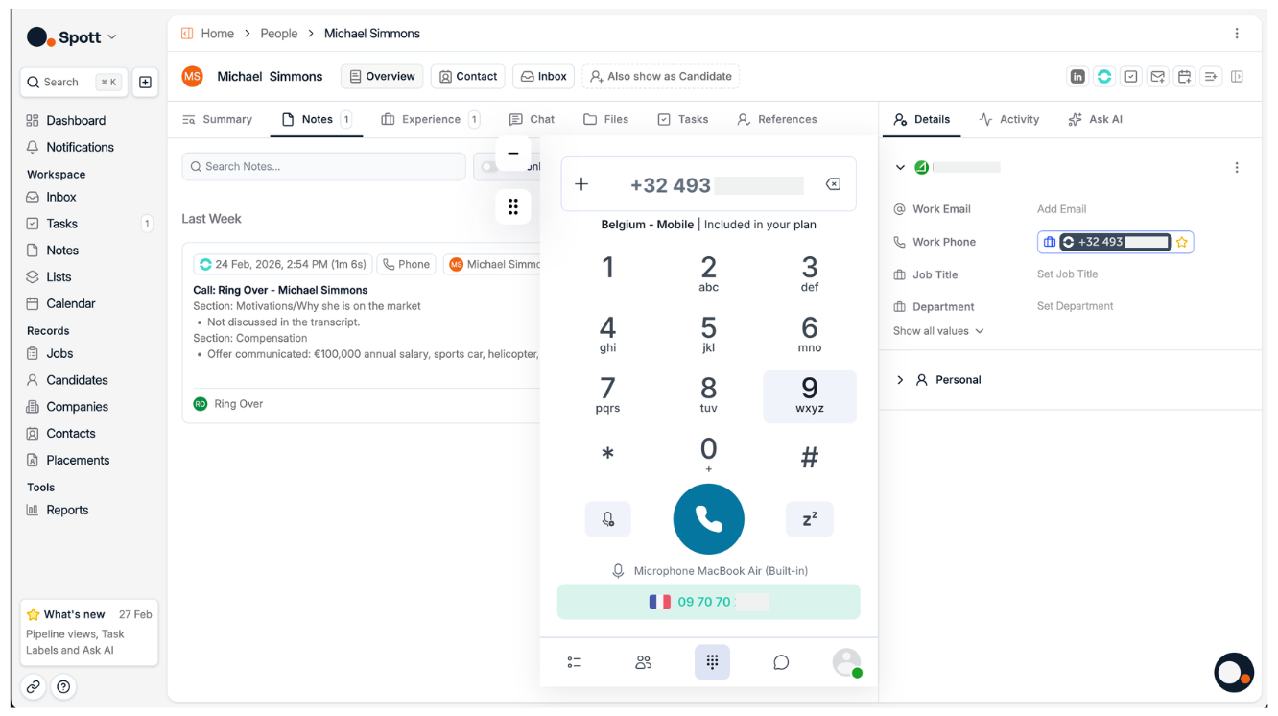
Task: Click the Search Notes input field
Action: pyautogui.click(x=323, y=167)
